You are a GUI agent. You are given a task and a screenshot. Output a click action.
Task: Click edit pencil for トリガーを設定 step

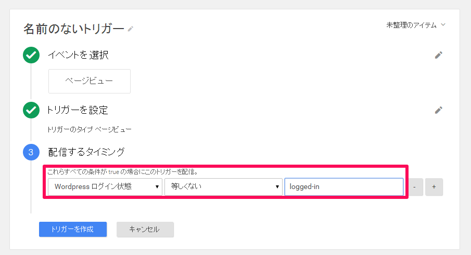[x=438, y=110]
